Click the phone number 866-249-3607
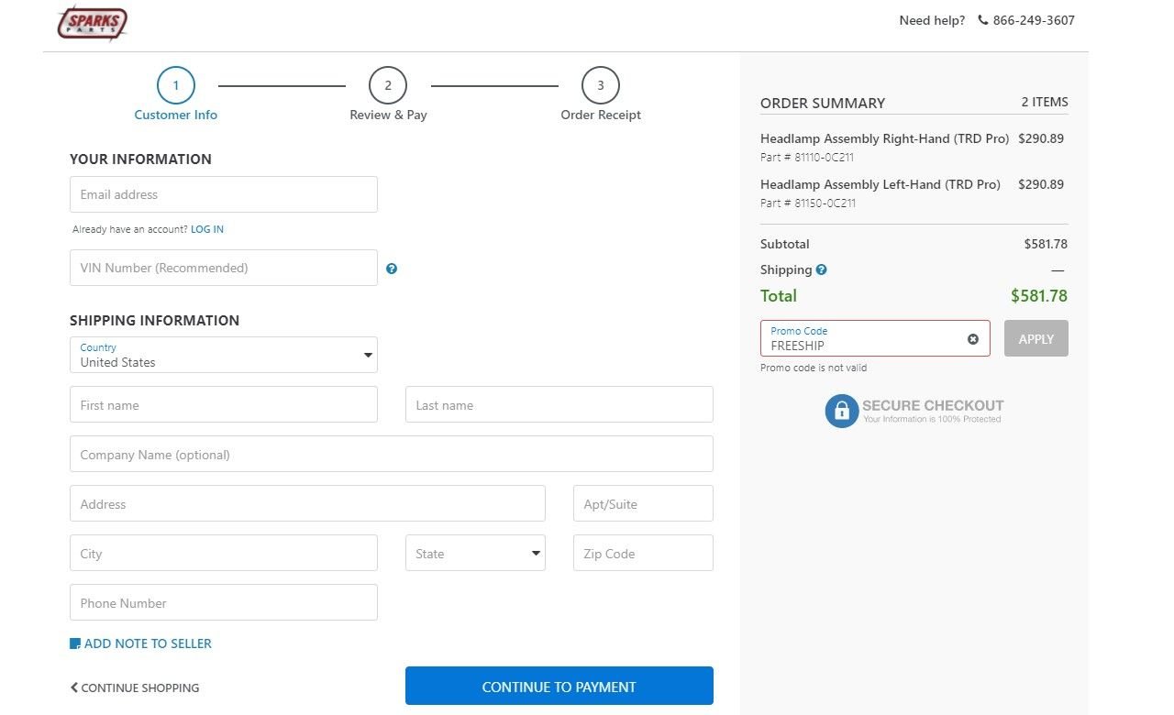1174x715 pixels. pos(1034,20)
